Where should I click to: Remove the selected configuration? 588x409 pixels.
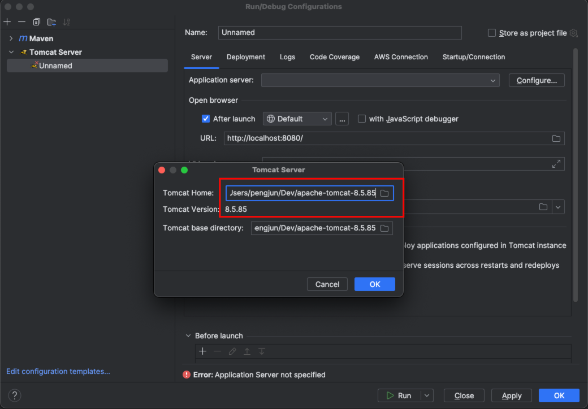click(21, 22)
